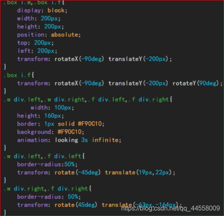Click the 'background: #F90C10;' line
Image resolution: width=224 pixels, height=216 pixels.
click(51, 132)
